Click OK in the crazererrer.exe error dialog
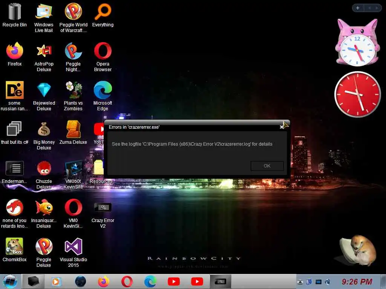This screenshot has height=289, width=386. click(x=267, y=166)
